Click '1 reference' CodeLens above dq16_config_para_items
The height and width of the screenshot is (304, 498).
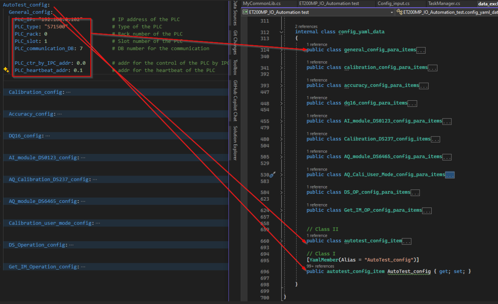click(x=317, y=98)
